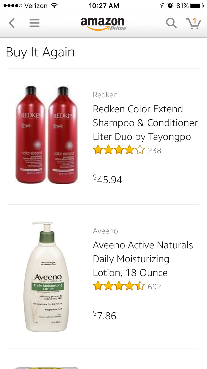This screenshot has height=369, width=207.
Task: Open Redken star rating reviews
Action: 127,150
